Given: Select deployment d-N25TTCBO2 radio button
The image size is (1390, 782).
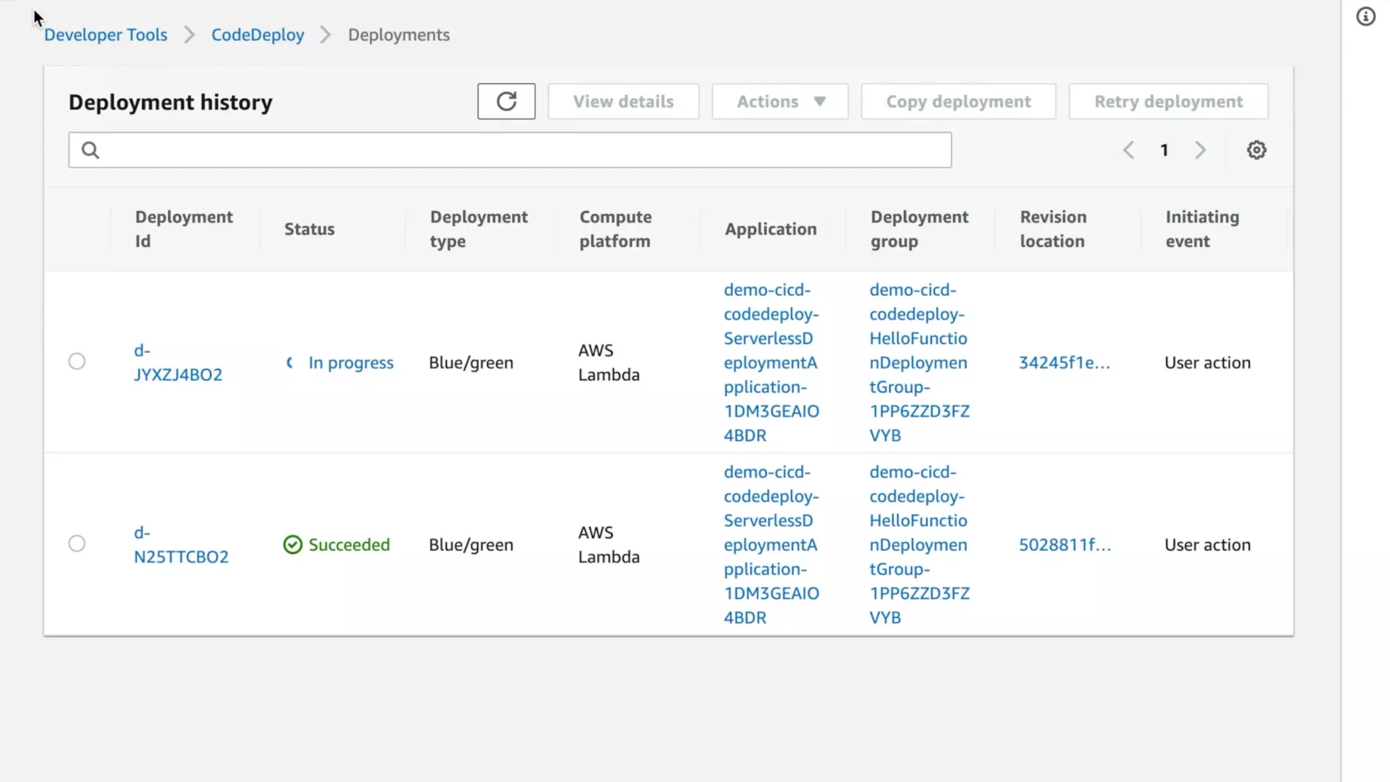Looking at the screenshot, I should [x=77, y=543].
